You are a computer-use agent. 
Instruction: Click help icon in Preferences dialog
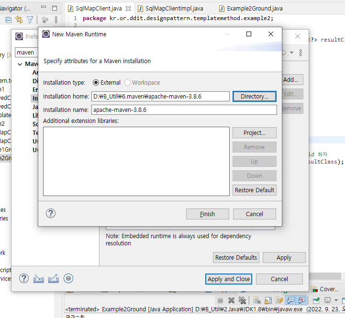tap(24, 278)
